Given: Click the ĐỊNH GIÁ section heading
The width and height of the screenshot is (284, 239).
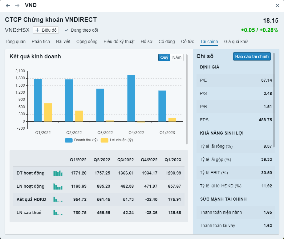Looking at the screenshot, I should point(209,67).
